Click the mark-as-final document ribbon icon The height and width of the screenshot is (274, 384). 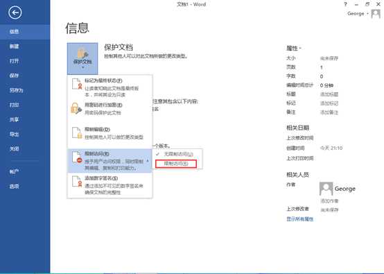click(77, 84)
